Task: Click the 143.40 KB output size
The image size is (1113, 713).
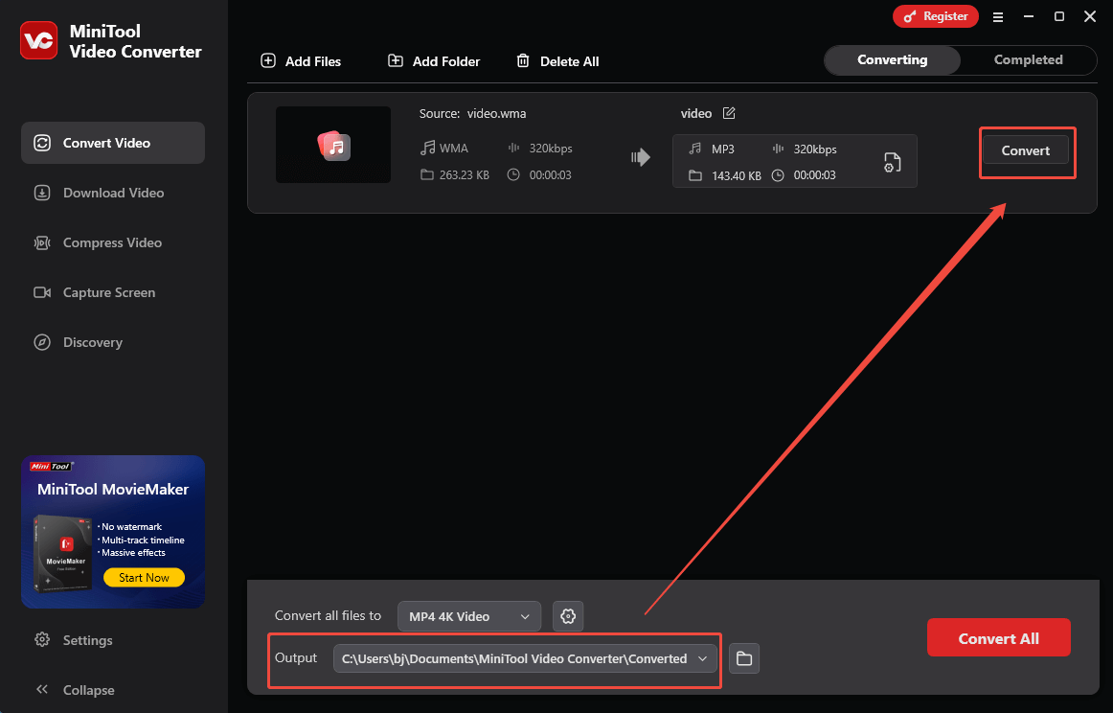Action: click(x=736, y=175)
